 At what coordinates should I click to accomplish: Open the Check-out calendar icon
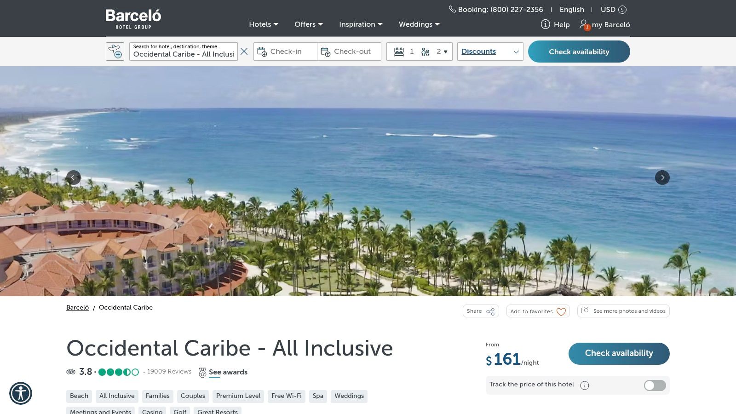(326, 51)
